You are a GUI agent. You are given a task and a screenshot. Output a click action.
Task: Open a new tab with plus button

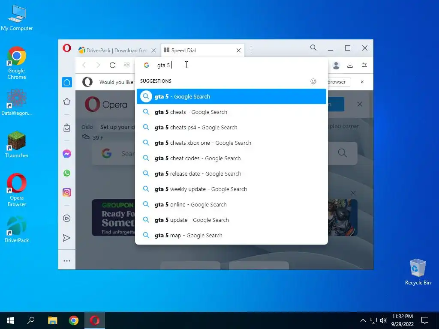click(251, 50)
